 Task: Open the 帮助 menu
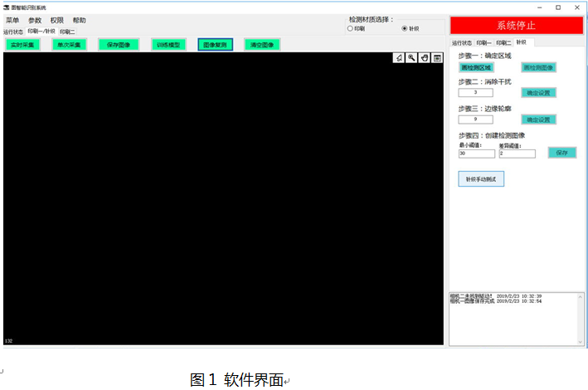[79, 20]
